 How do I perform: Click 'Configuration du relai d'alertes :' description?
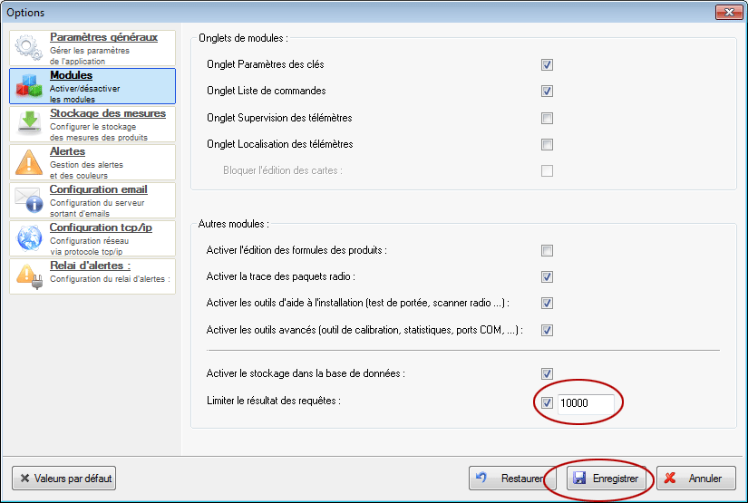[x=110, y=279]
